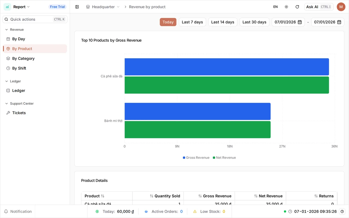Sort table by Returns column
This screenshot has height=218, width=349.
(x=324, y=196)
